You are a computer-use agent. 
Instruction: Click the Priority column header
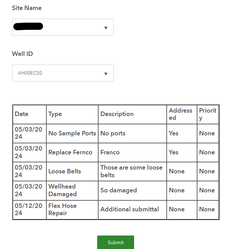[x=207, y=114]
